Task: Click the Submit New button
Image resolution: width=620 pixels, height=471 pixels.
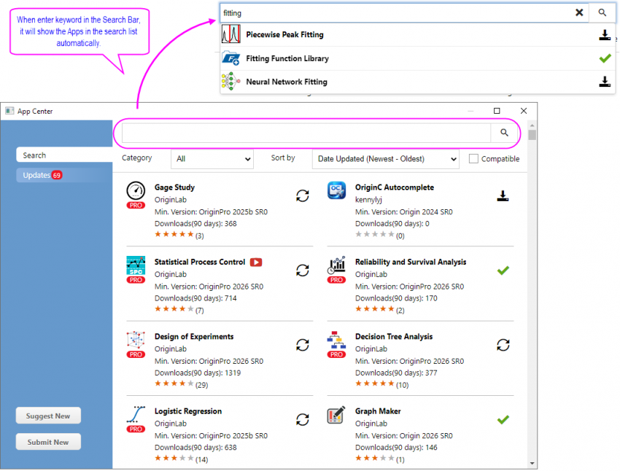Action: point(48,442)
